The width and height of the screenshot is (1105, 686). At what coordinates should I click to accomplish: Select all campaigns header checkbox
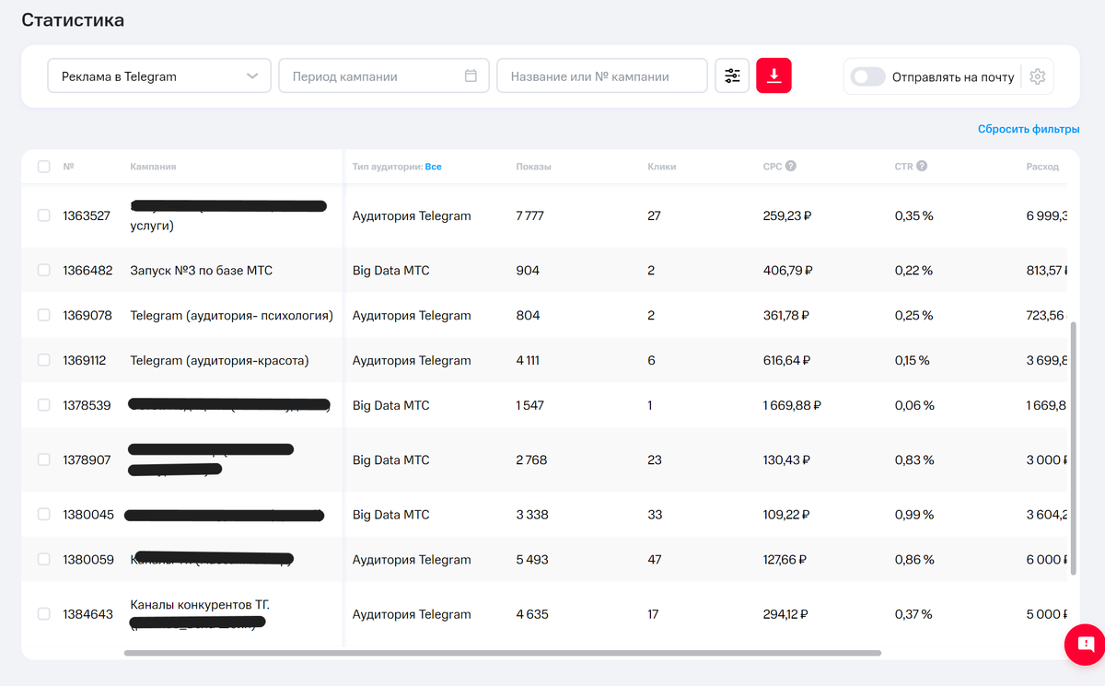point(44,167)
